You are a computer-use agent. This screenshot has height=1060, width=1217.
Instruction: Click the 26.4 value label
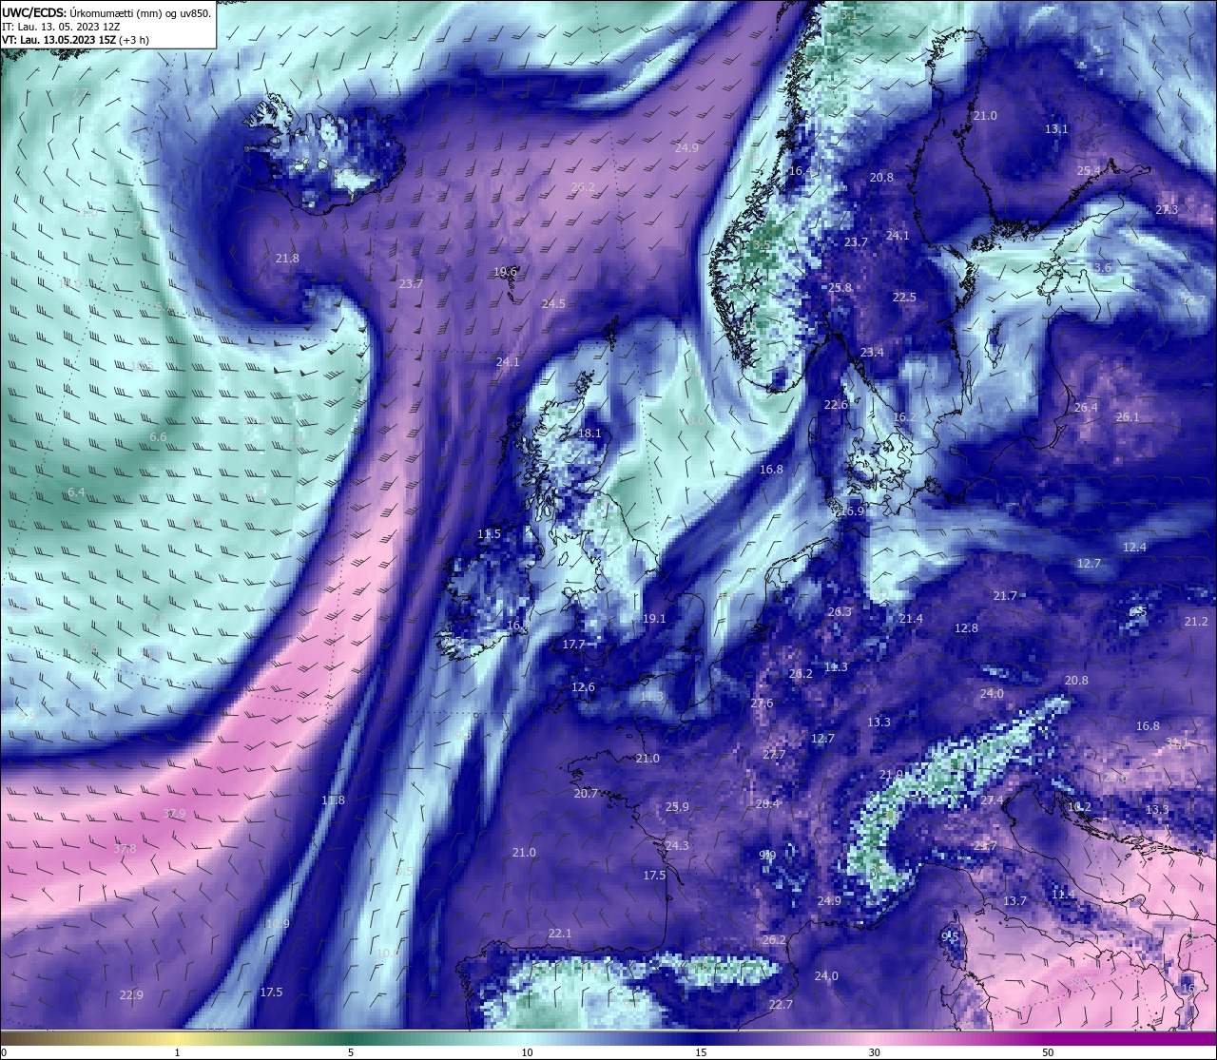pos(1086,408)
